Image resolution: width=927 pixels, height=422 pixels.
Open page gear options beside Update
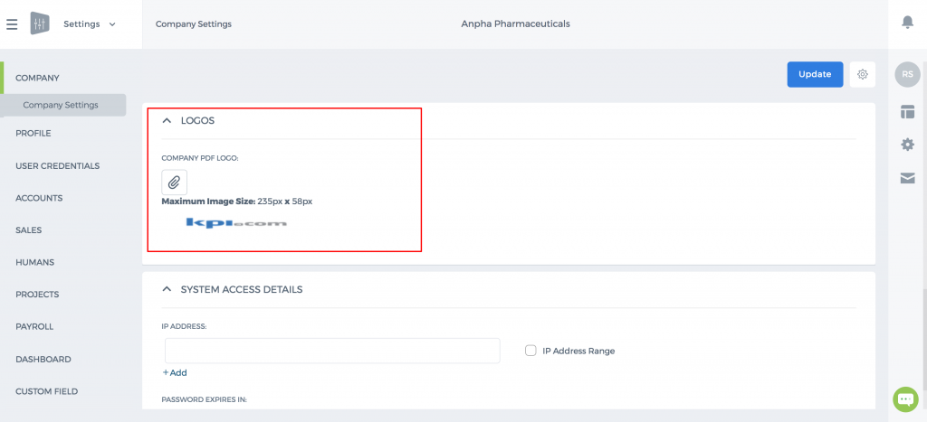(x=863, y=74)
